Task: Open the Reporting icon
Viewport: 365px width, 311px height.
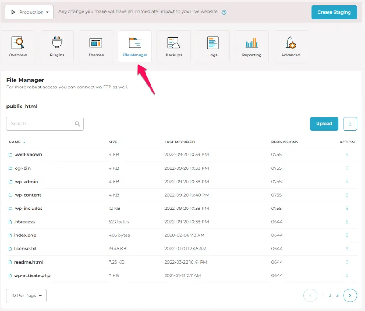Action: (251, 46)
